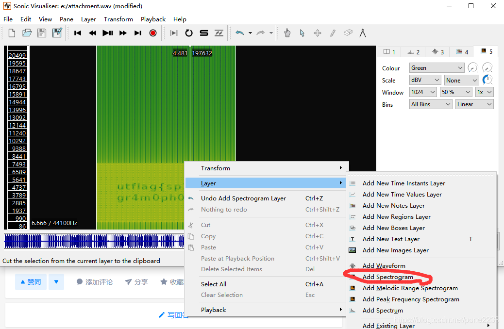Open the redo history dropdown arrow
Screen dimensions: 504x329
(x=271, y=33)
